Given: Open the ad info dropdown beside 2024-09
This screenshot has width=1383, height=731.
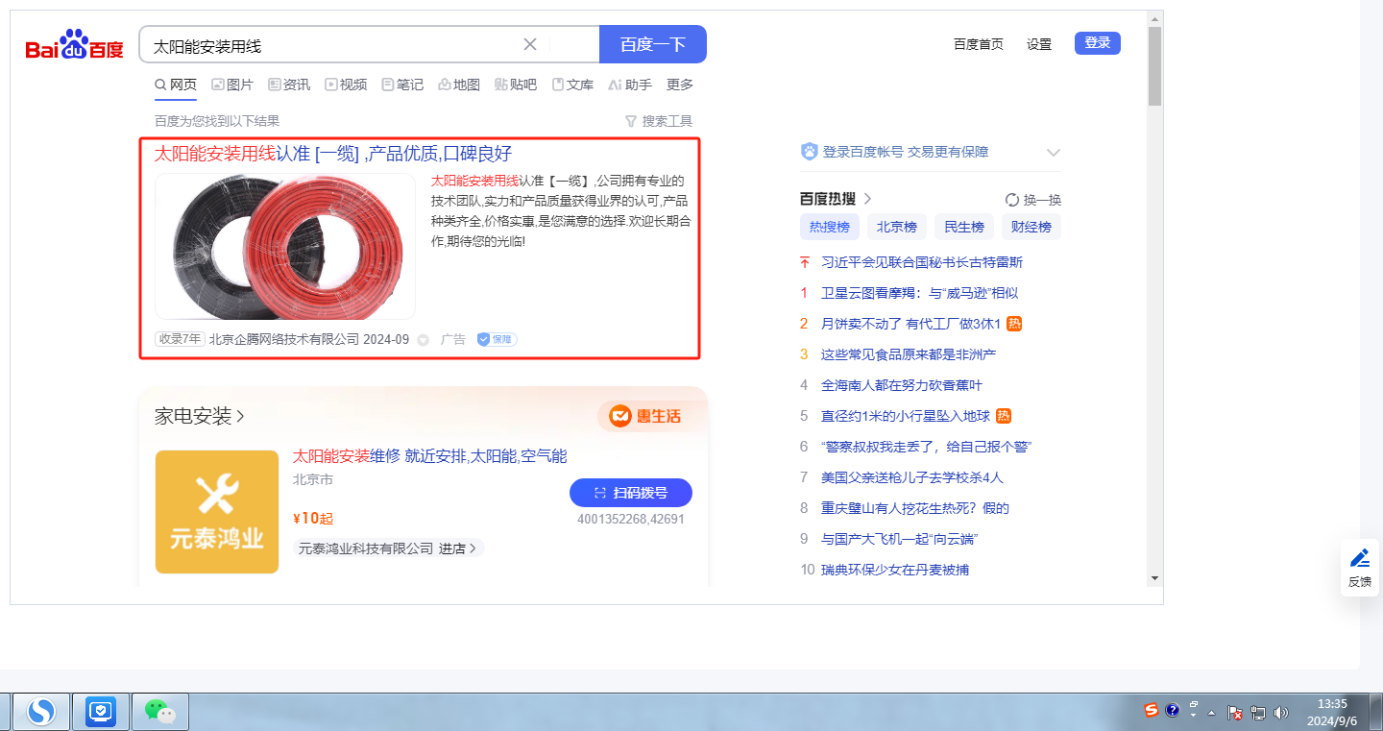Looking at the screenshot, I should [x=423, y=340].
